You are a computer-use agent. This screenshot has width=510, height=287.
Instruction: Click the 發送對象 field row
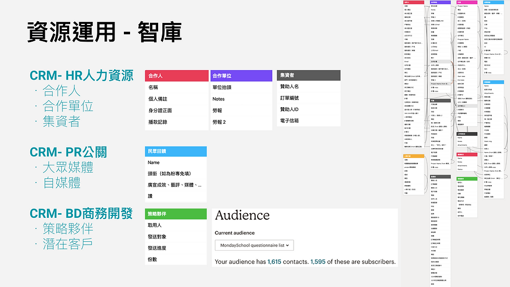coord(176,236)
